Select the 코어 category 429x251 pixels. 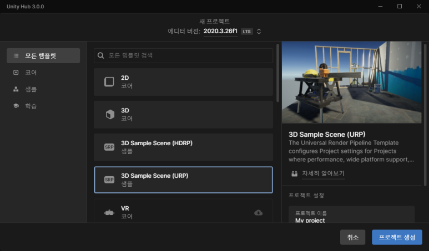pyautogui.click(x=43, y=73)
